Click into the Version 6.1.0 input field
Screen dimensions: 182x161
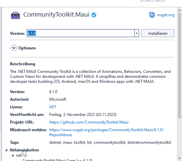coord(81,33)
